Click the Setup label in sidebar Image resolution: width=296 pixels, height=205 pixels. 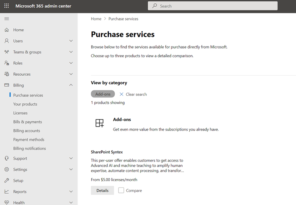(18, 180)
